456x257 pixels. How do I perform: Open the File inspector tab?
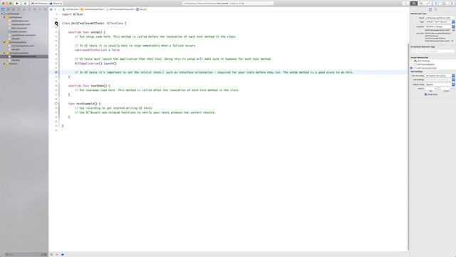[x=430, y=9]
